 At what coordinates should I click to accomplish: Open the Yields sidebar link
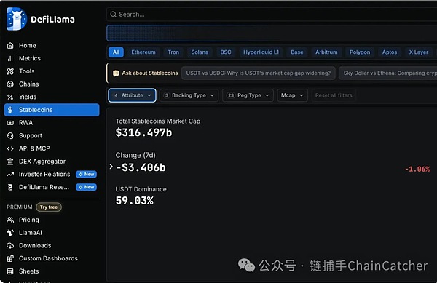click(52, 97)
